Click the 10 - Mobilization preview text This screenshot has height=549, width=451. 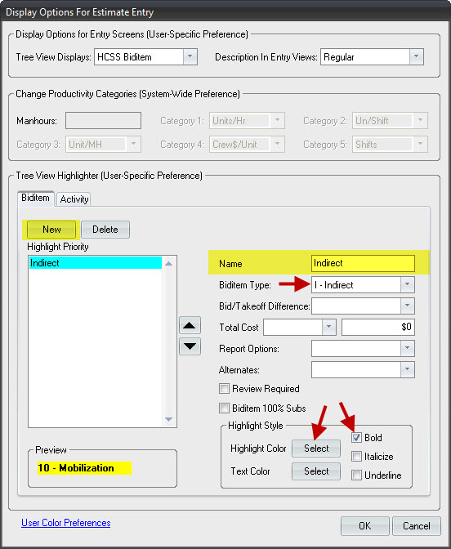point(76,468)
